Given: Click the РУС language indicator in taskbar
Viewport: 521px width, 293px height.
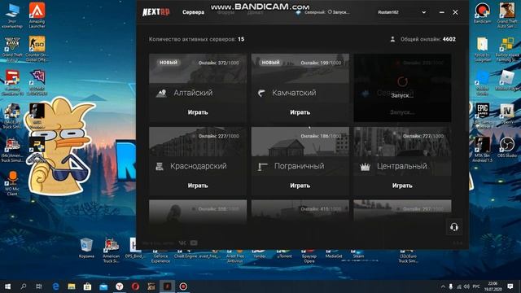Looking at the screenshot, I should pyautogui.click(x=476, y=286).
